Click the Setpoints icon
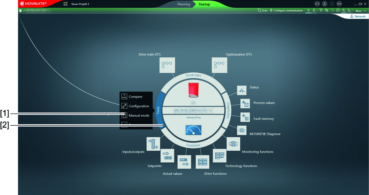369x195 pixels. [x=167, y=156]
